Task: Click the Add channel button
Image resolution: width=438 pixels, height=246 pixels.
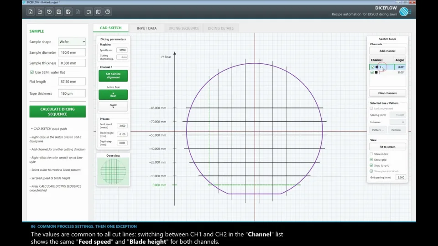Action: (387, 51)
